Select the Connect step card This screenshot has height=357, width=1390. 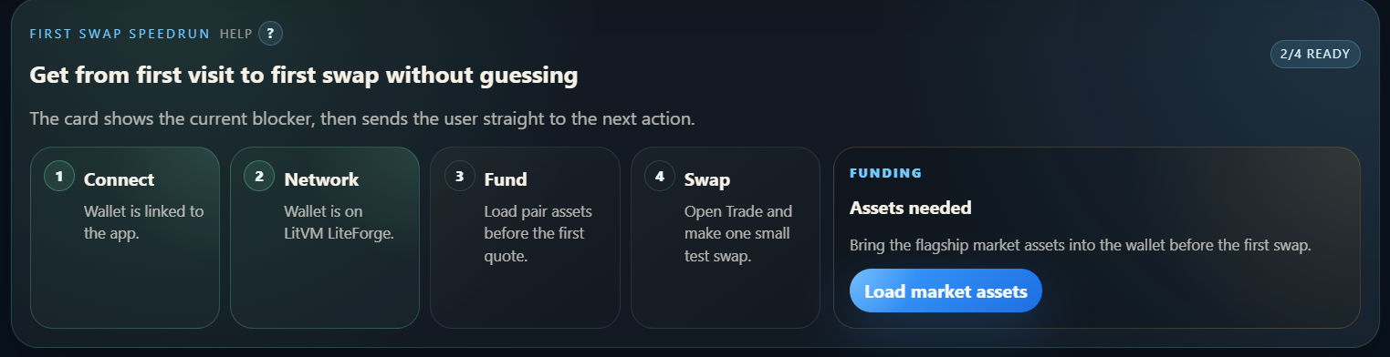pos(125,238)
